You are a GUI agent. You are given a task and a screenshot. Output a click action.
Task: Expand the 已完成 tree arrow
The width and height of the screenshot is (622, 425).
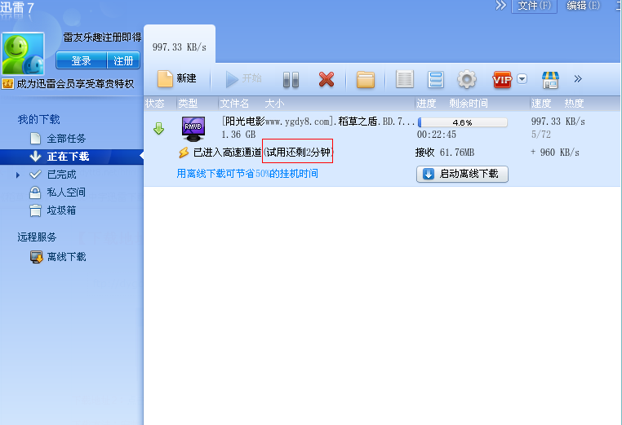point(17,175)
